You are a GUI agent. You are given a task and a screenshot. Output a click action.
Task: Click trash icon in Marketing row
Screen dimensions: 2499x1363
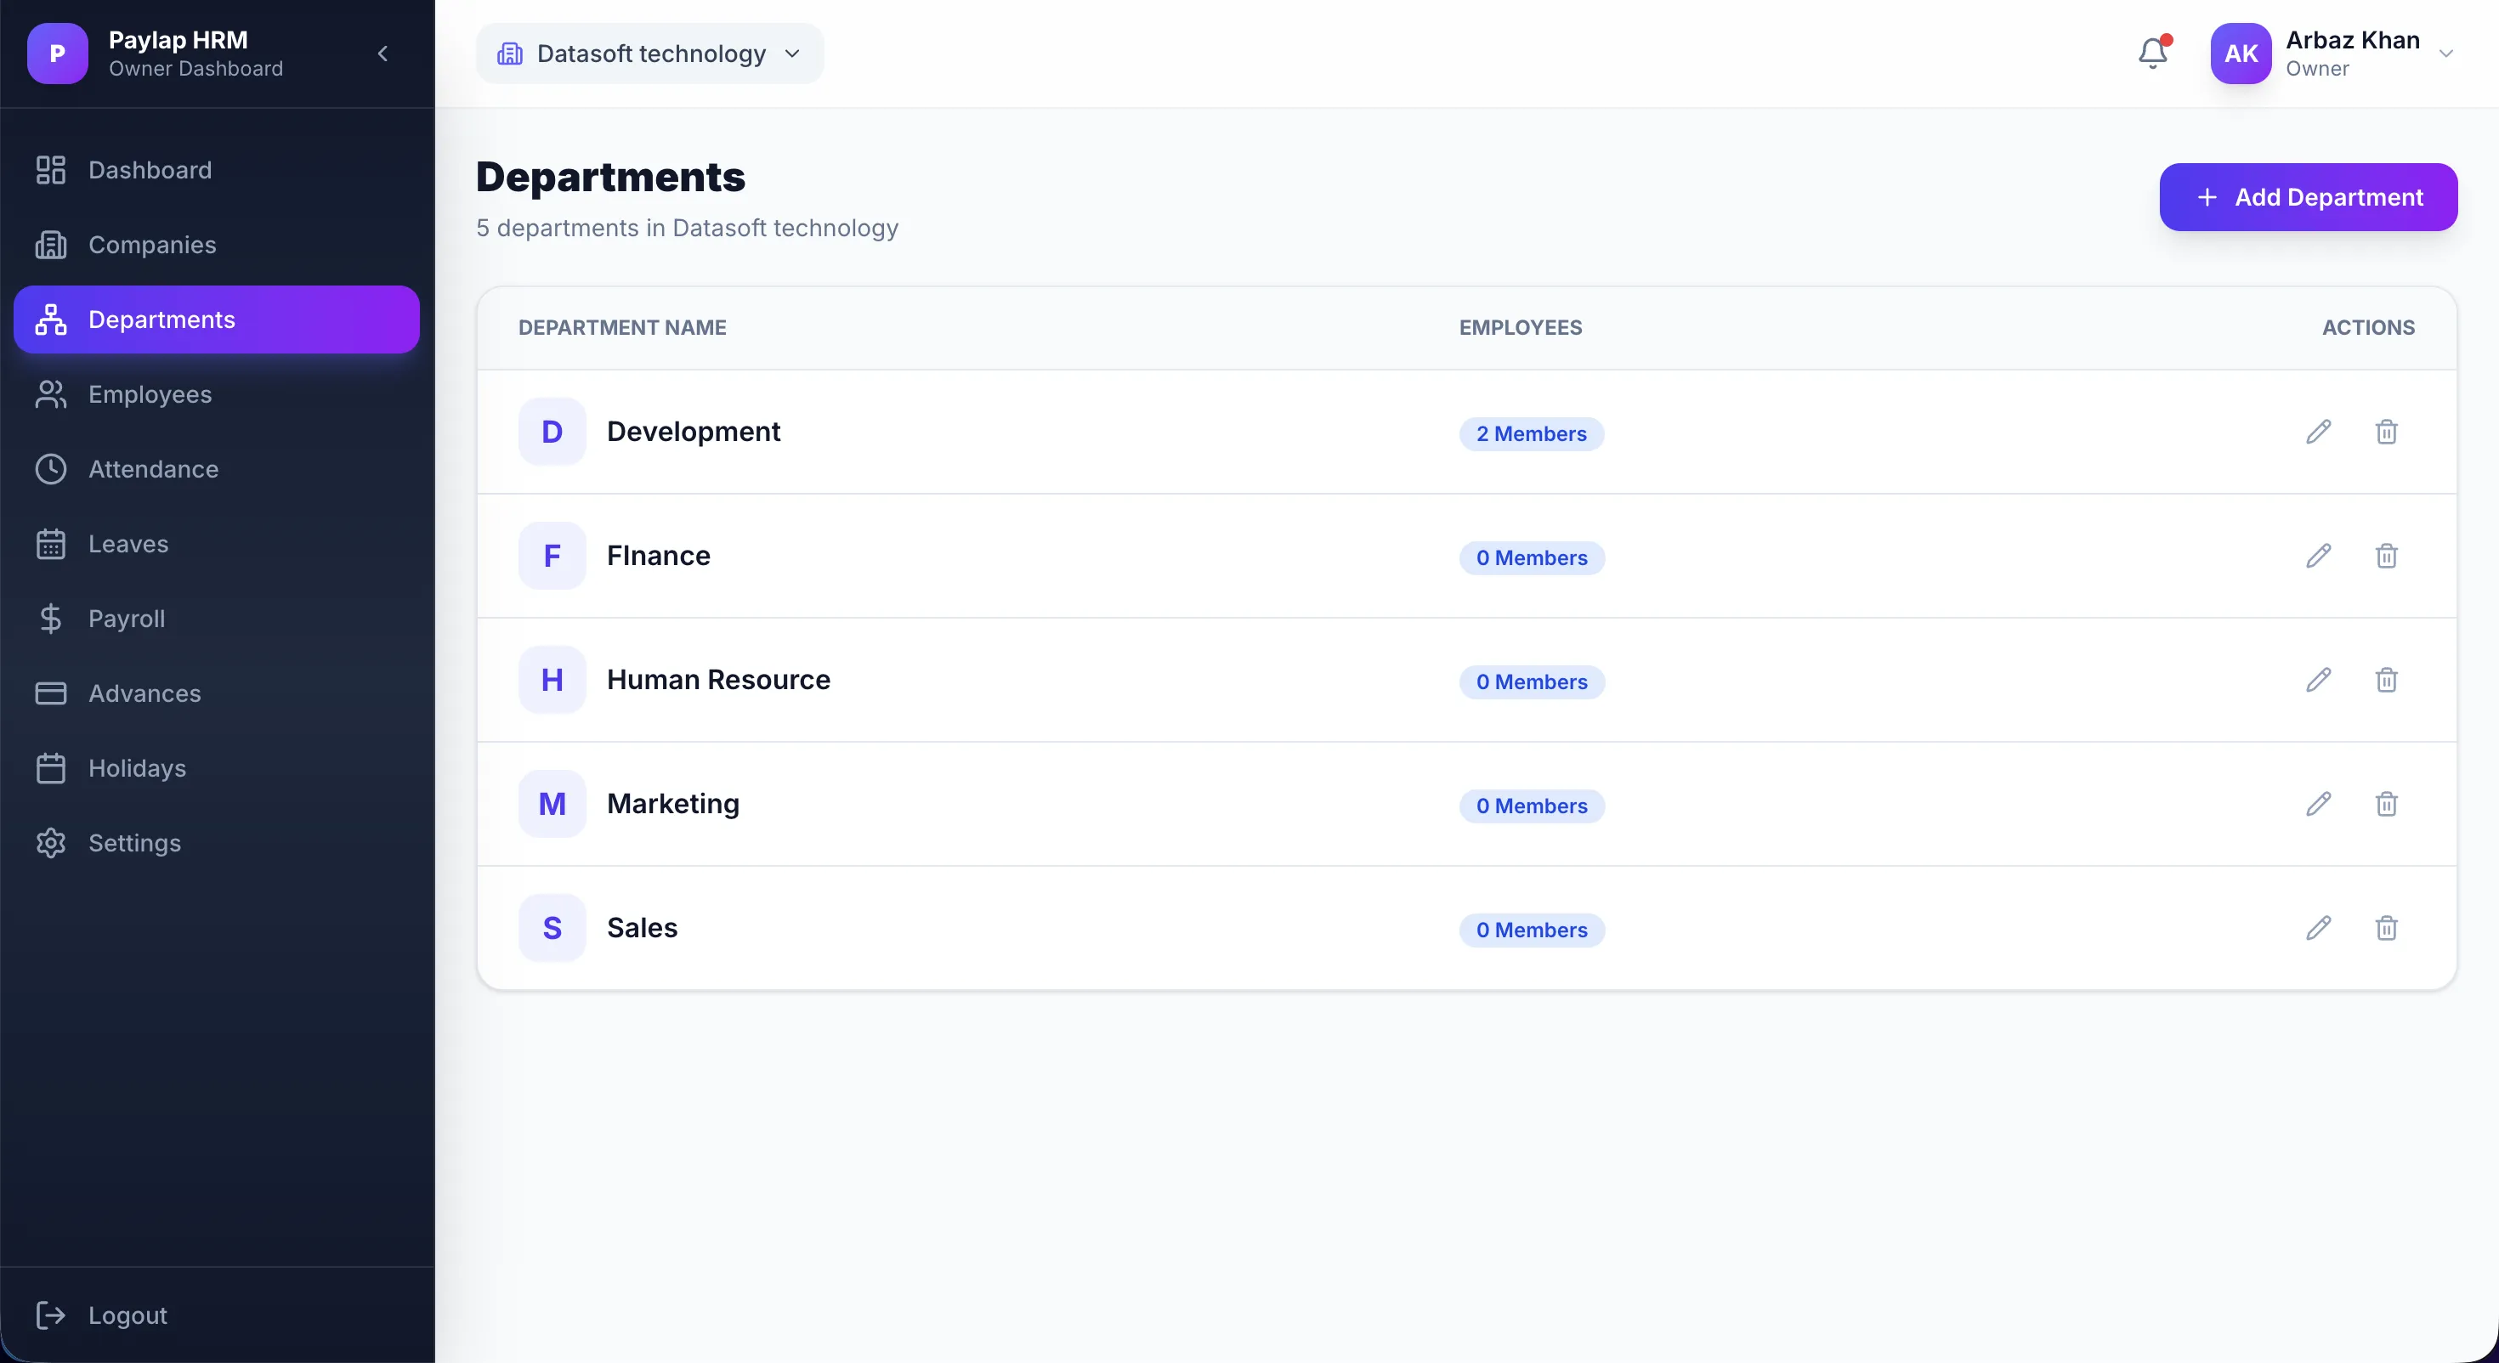(2385, 804)
